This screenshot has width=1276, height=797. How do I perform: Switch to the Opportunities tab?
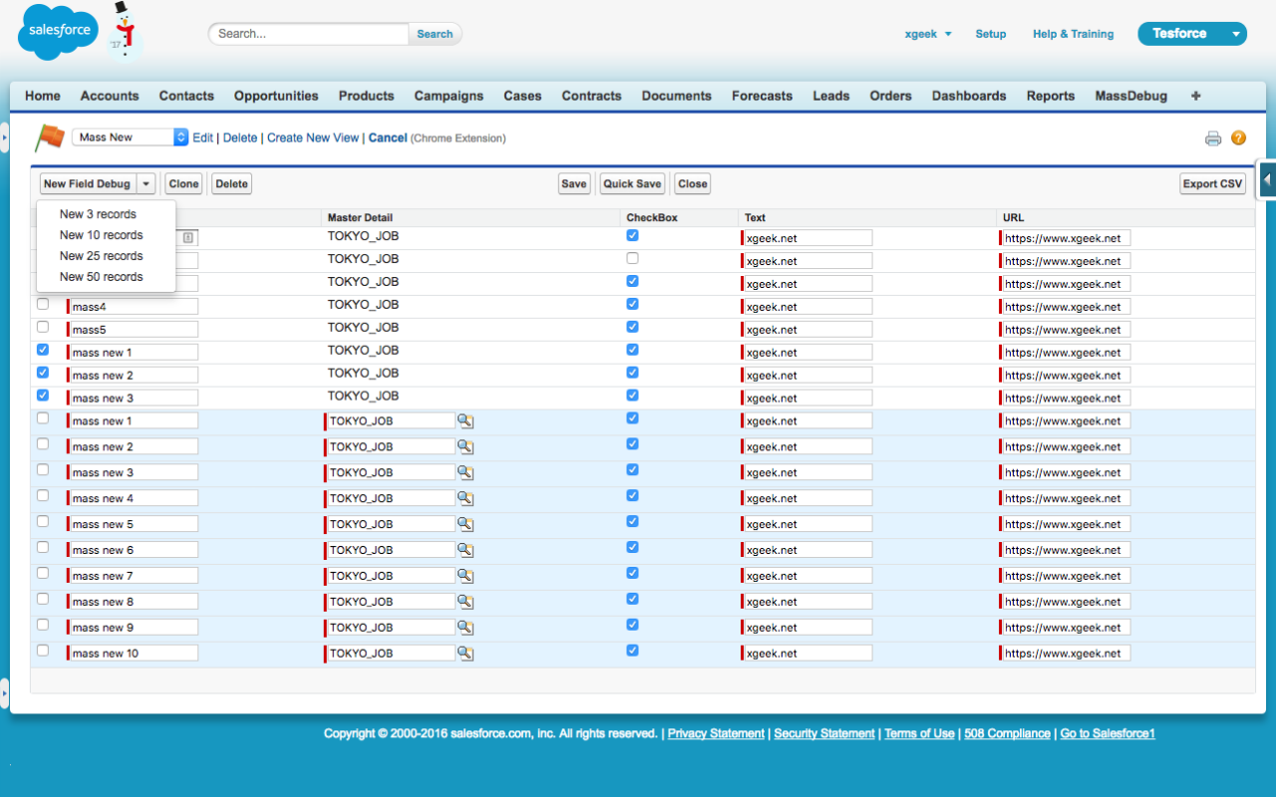pos(276,96)
